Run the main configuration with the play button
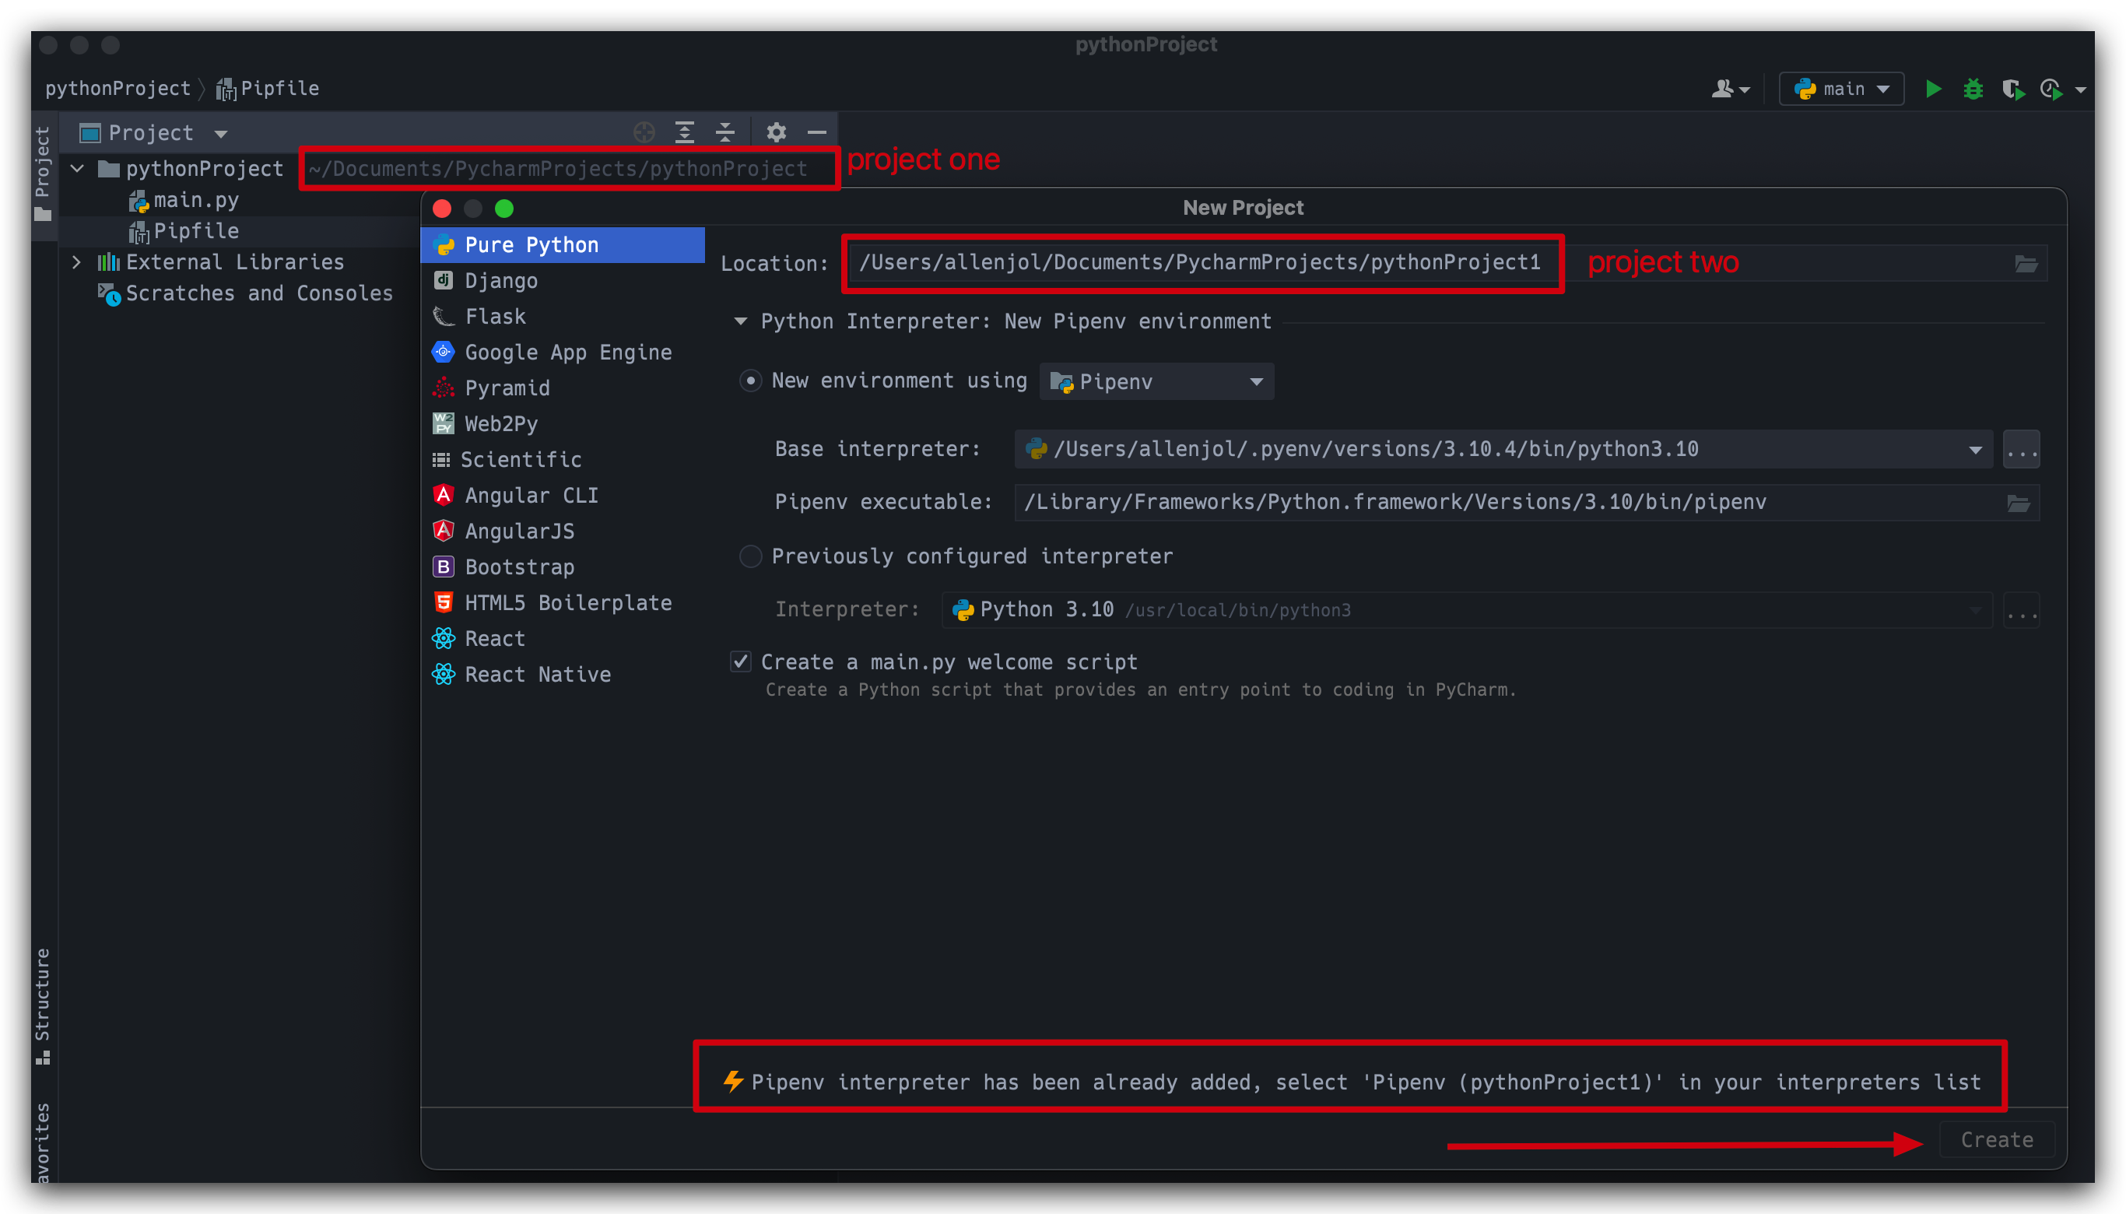 click(x=1932, y=89)
